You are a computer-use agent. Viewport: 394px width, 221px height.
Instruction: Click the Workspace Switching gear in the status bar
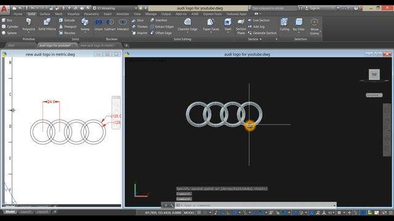[339, 212]
